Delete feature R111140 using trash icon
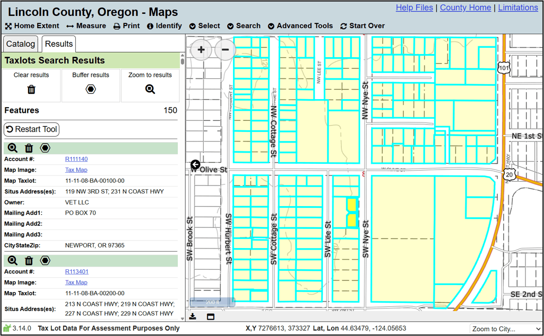Image resolution: width=544 pixels, height=336 pixels. pyautogui.click(x=29, y=148)
